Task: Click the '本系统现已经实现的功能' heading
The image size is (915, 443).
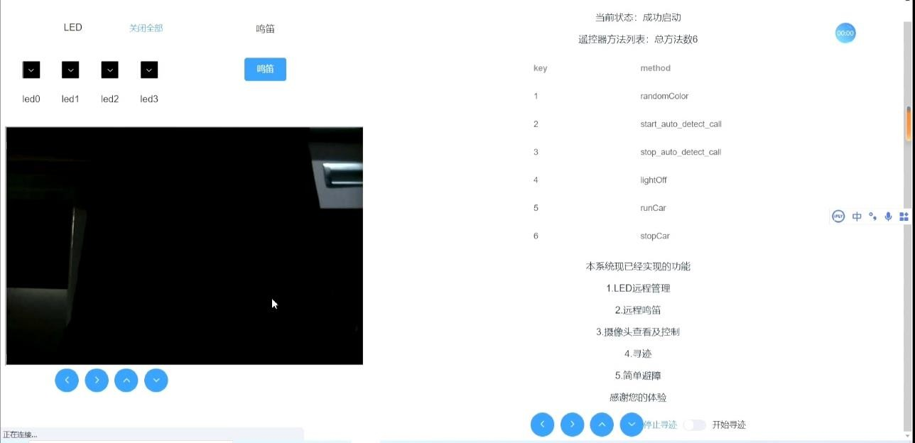Action: [x=638, y=266]
